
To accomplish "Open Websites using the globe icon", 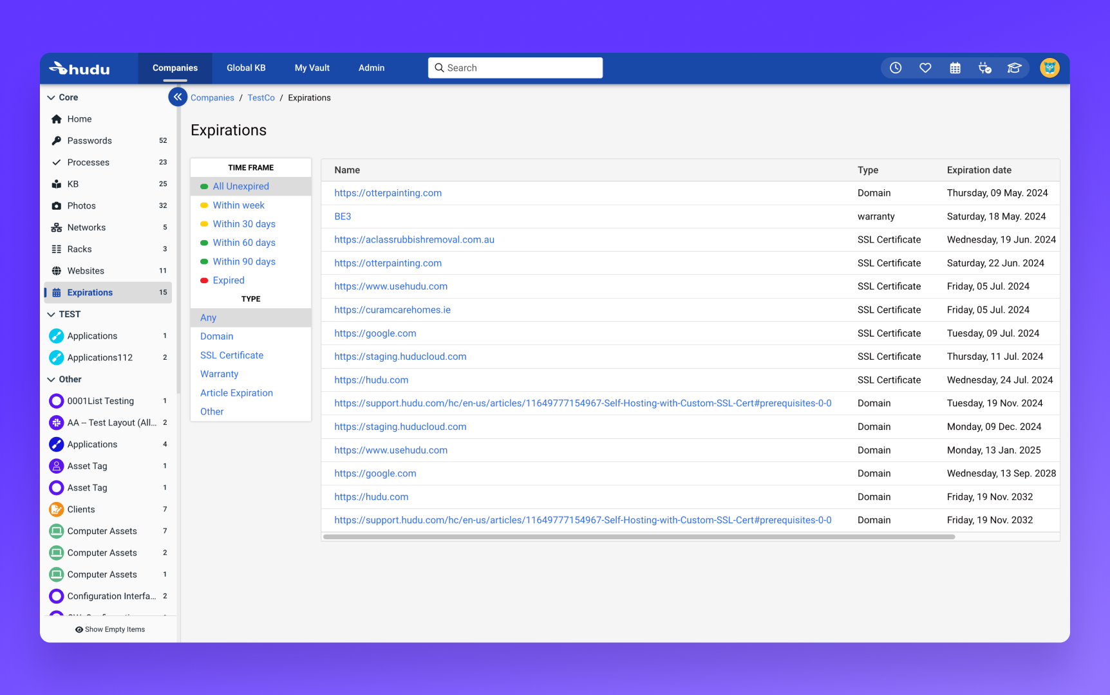I will pyautogui.click(x=57, y=270).
